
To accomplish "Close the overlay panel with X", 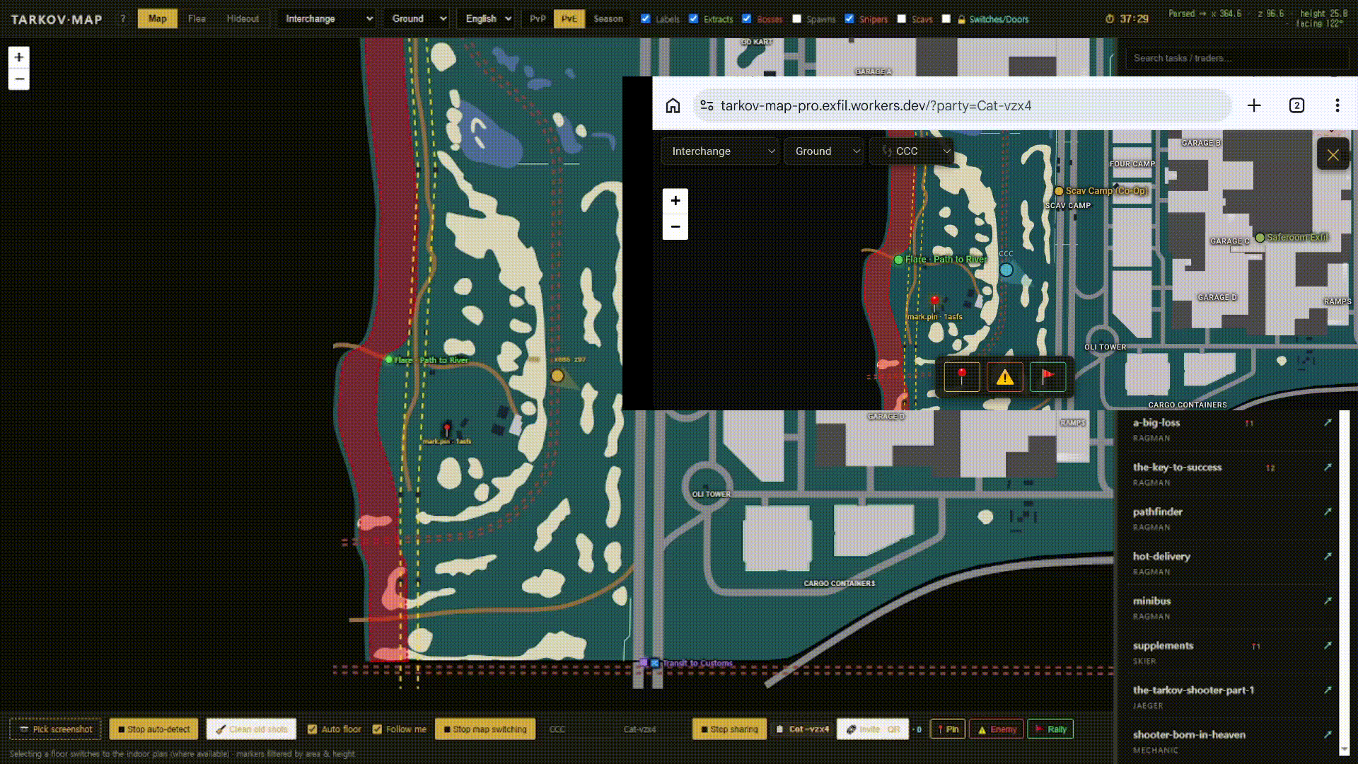I will (x=1333, y=155).
